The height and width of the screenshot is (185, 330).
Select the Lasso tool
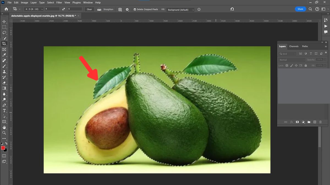[x=4, y=33]
